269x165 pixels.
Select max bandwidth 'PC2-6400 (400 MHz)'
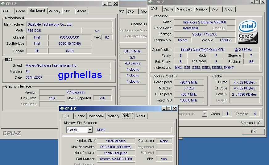[116, 147]
